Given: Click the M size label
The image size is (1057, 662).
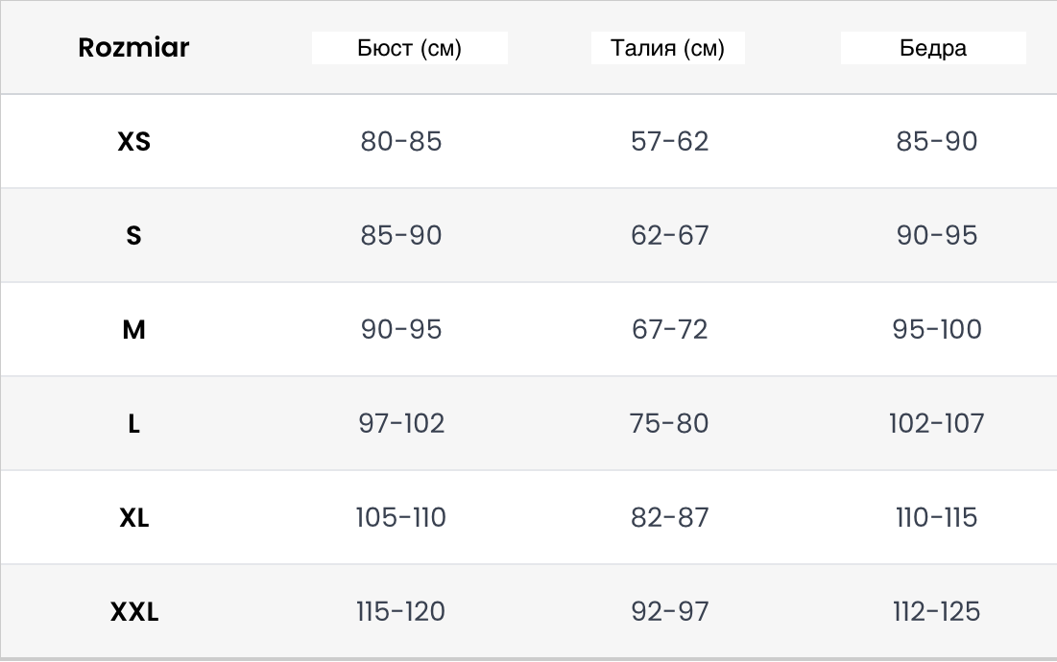Looking at the screenshot, I should (133, 330).
